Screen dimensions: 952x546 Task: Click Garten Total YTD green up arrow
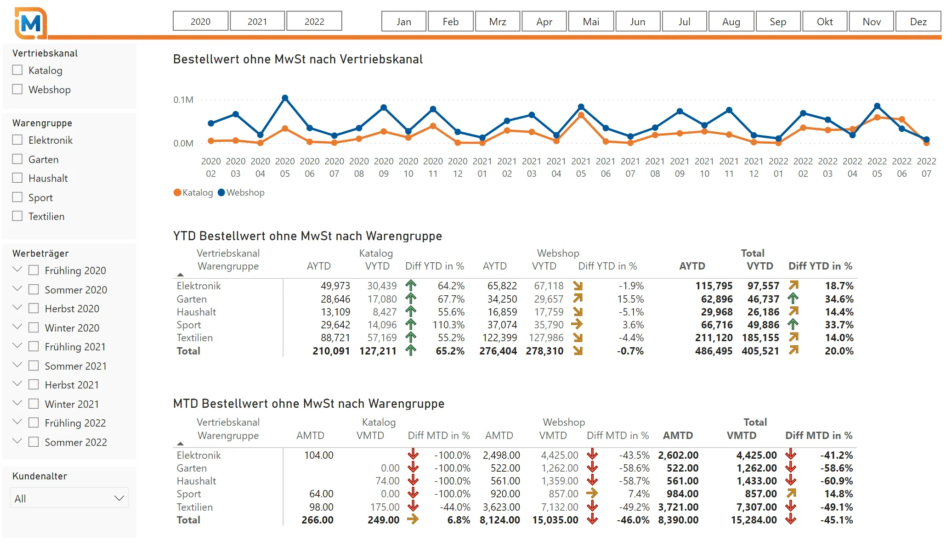pyautogui.click(x=793, y=298)
